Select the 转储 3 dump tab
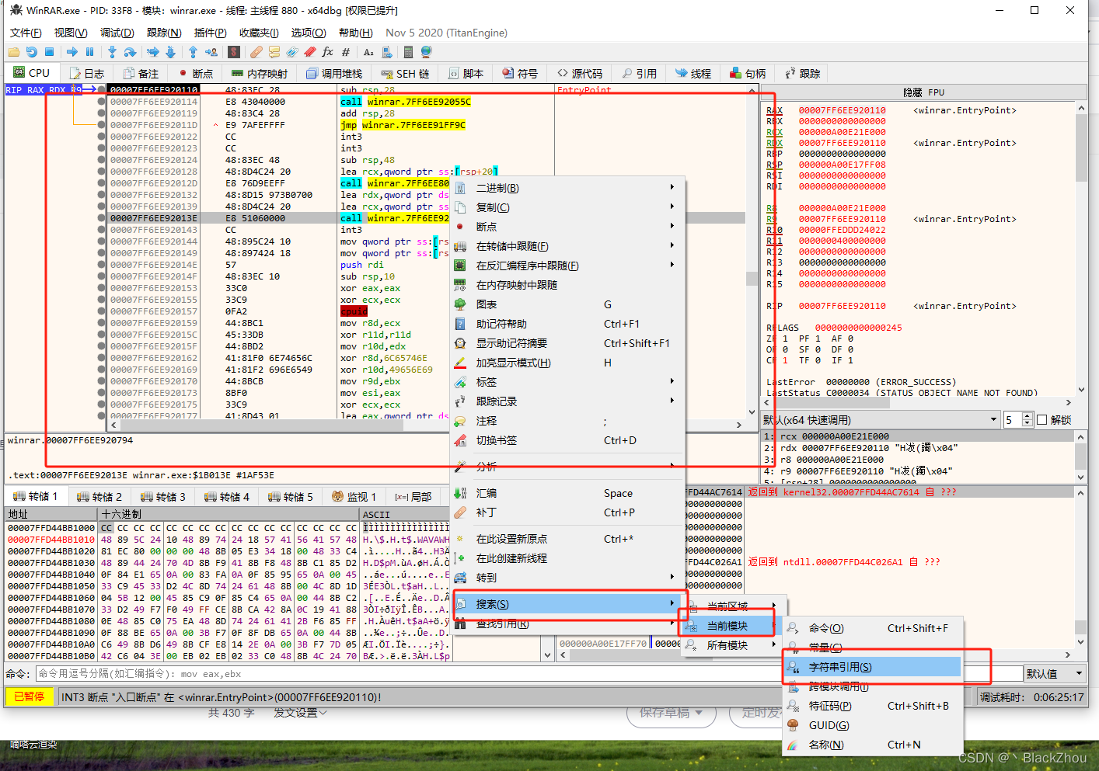 tap(163, 497)
